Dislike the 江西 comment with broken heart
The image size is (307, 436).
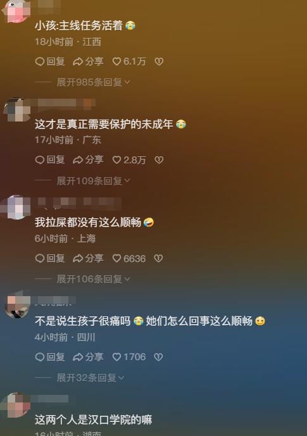click(159, 61)
